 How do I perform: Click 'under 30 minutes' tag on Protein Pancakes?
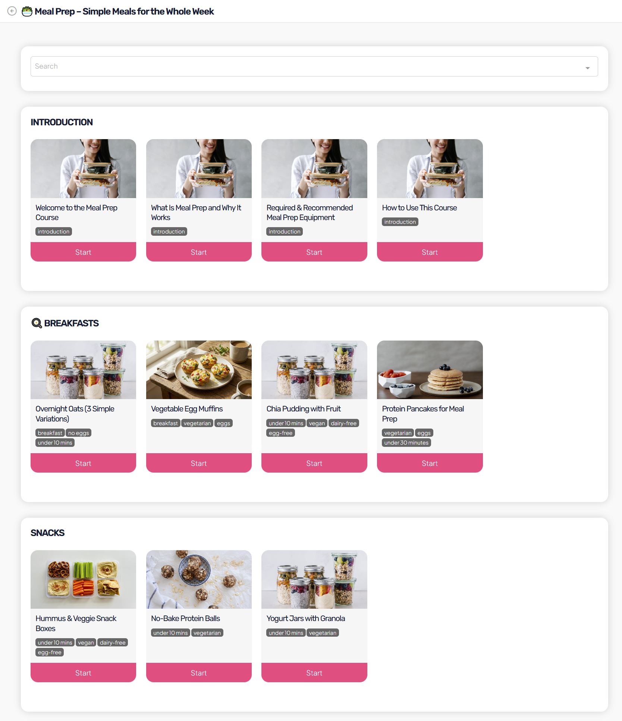click(406, 443)
